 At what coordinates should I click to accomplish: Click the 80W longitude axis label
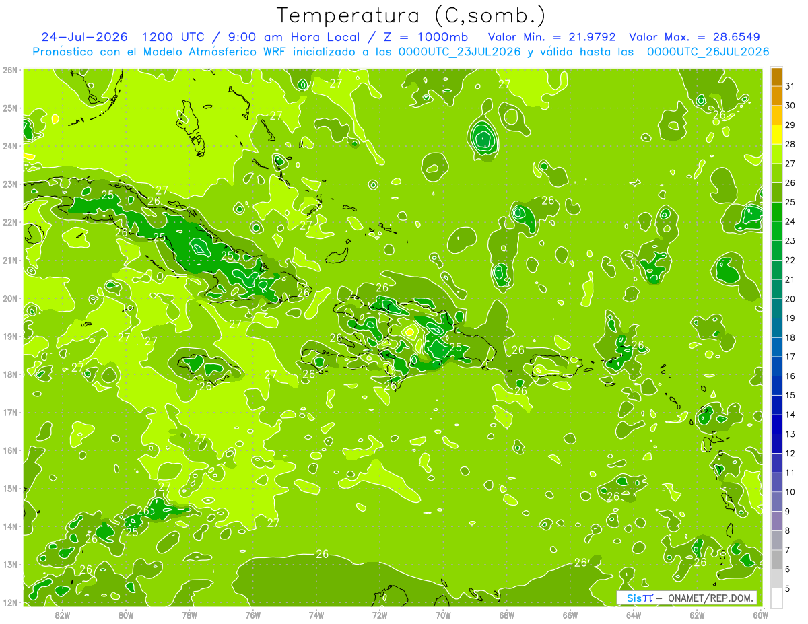pyautogui.click(x=126, y=614)
